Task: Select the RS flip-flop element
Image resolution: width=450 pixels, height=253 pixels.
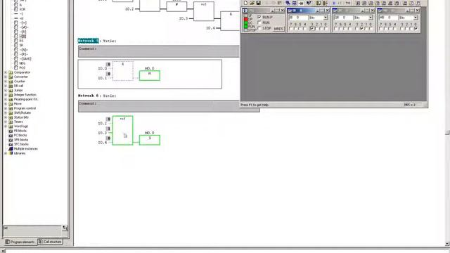Action: (21, 41)
